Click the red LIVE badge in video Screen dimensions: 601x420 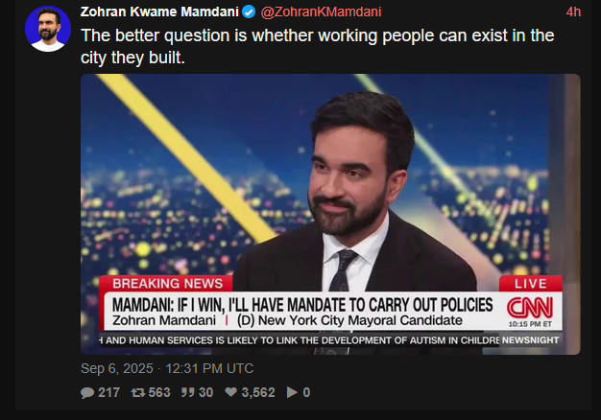(531, 284)
